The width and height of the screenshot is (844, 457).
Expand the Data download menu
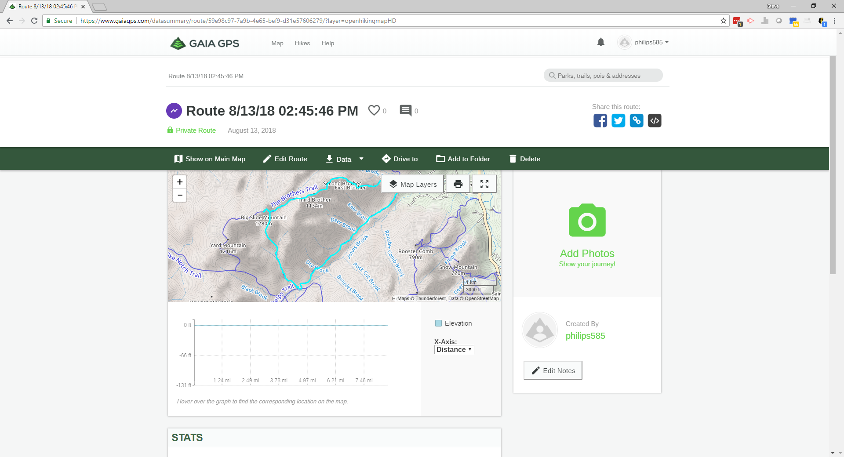point(344,159)
